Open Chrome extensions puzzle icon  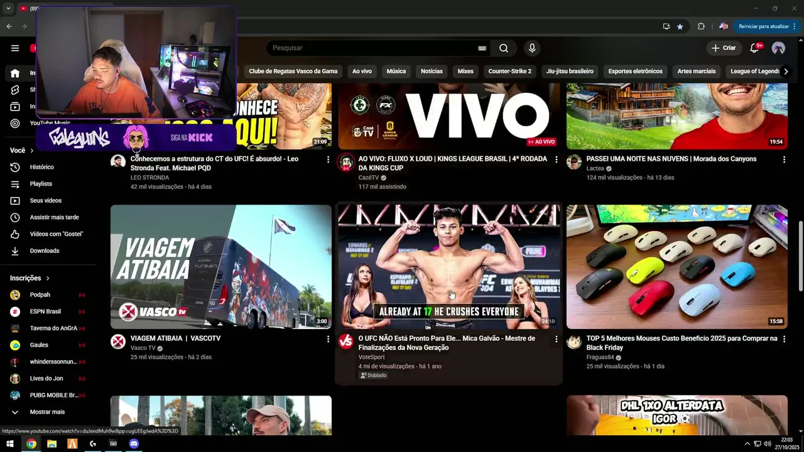[x=701, y=26]
